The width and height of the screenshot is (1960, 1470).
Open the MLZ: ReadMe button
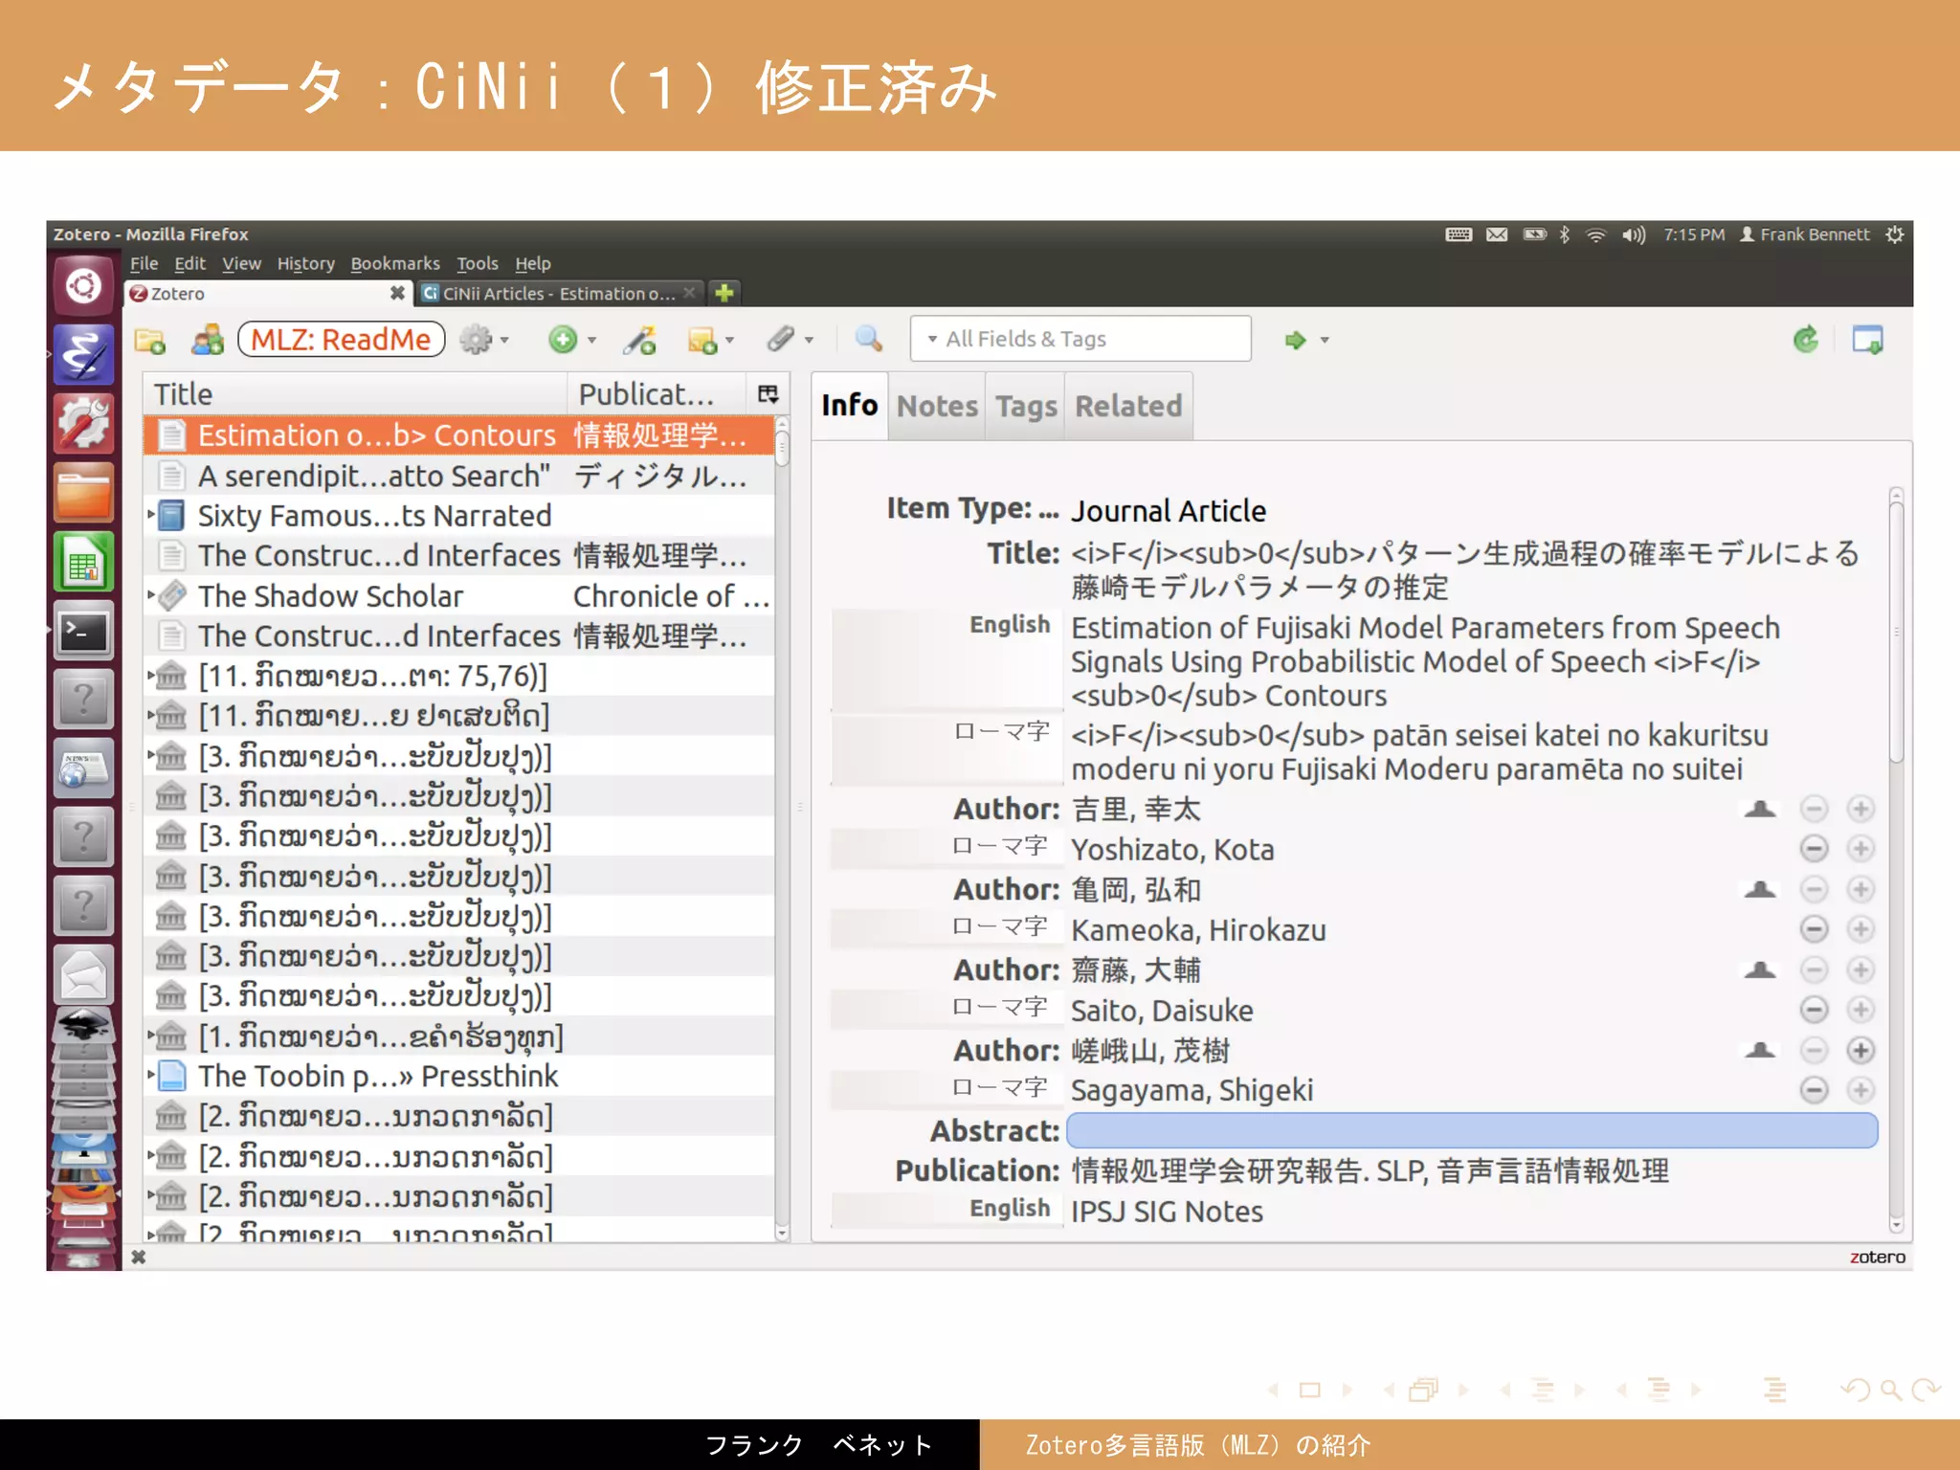click(342, 340)
